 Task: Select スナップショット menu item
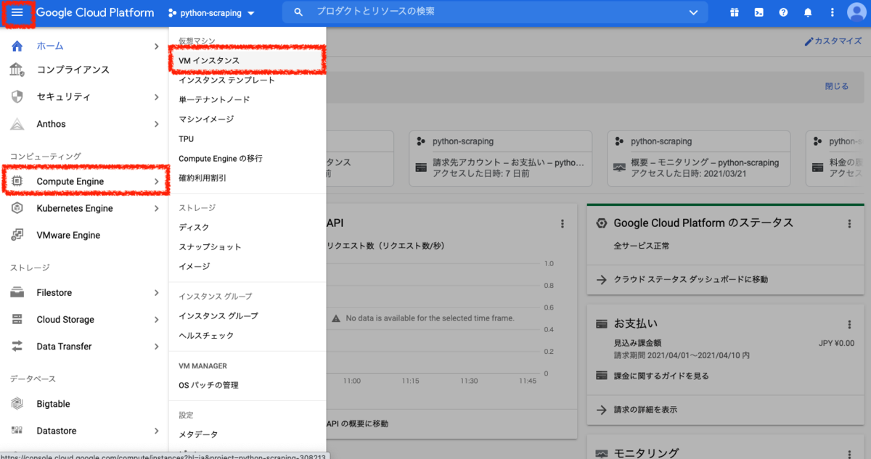(248, 247)
